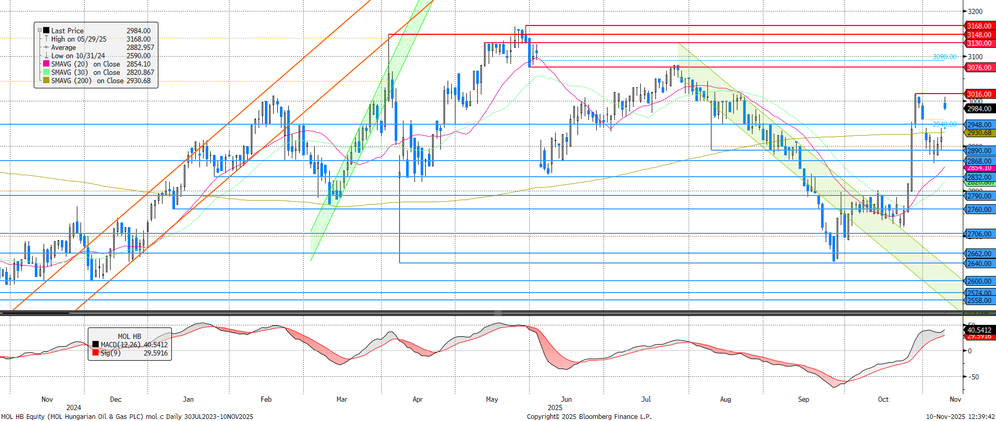Viewport: 996px width, 421px height.
Task: Click the black 2984.00 last price tag
Action: [978, 109]
